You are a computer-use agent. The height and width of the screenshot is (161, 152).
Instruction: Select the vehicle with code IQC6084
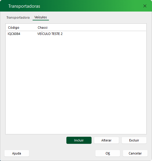click(x=76, y=34)
